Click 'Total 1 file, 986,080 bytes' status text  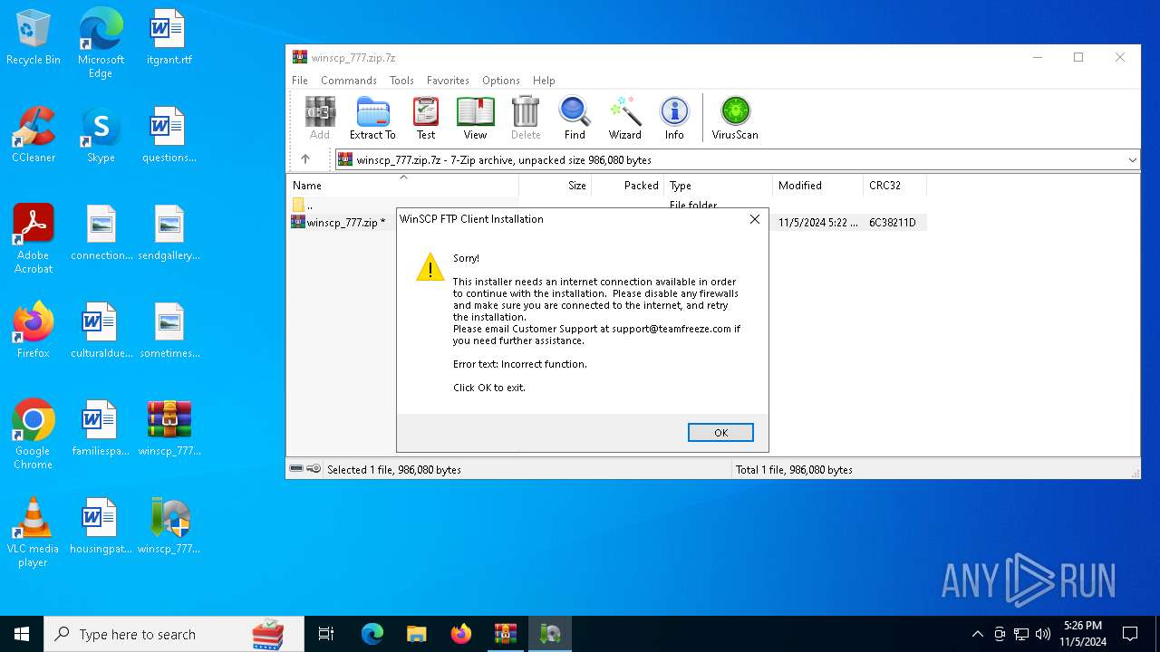(794, 470)
